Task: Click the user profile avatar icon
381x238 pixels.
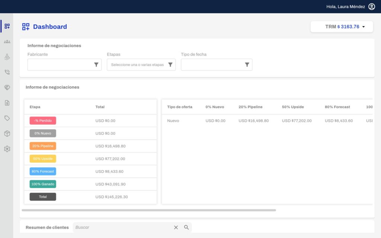Action: click(372, 7)
